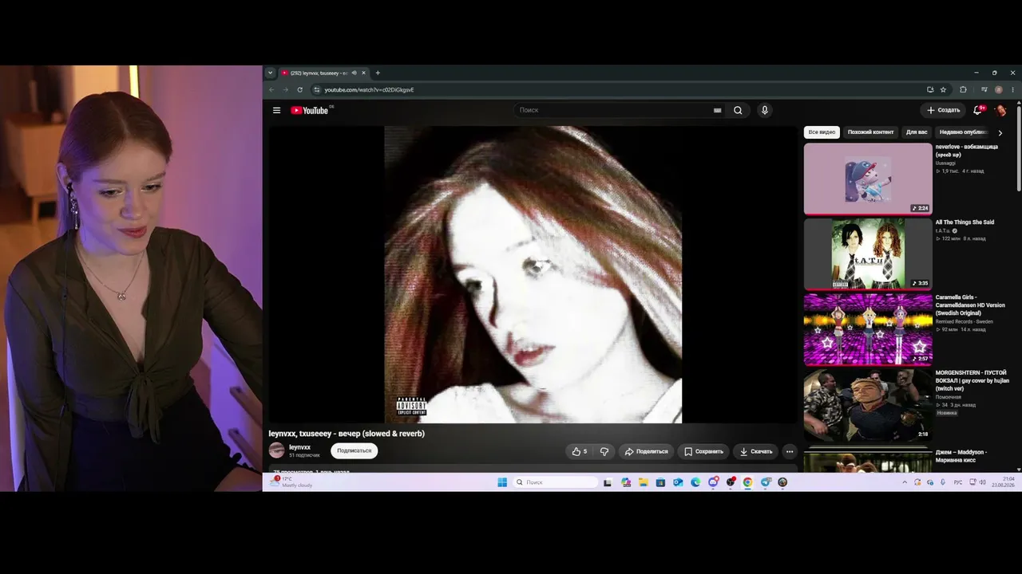This screenshot has height=574, width=1022.
Task: Select the 'Недавно опубликованные' filter chip
Action: 963,132
